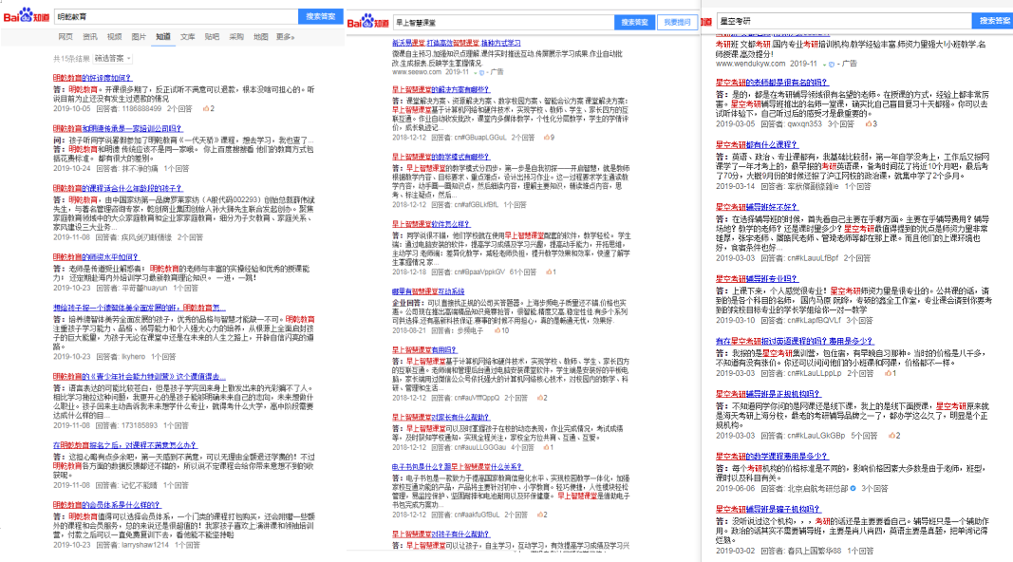The width and height of the screenshot is (1013, 562).
Task: Open 明乾教育的课程适合什么年龄段的孩子？
Action: 118,189
